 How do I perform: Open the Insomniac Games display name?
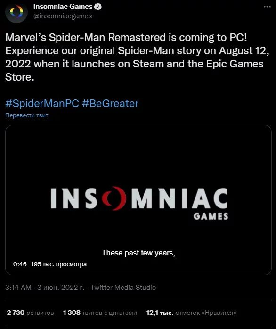(63, 7)
